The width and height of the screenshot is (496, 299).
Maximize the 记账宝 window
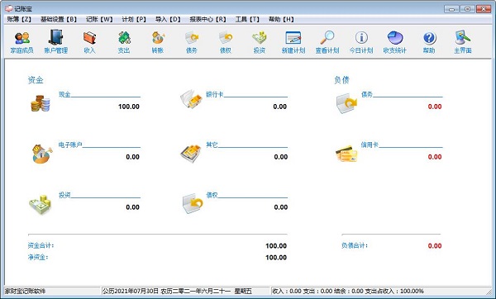[x=467, y=9]
